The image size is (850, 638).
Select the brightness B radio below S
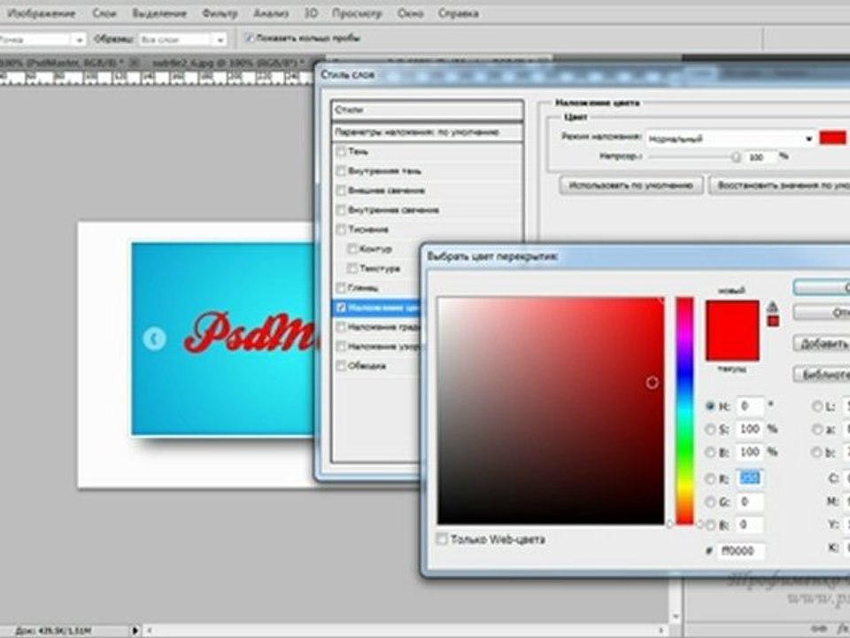coord(710,452)
